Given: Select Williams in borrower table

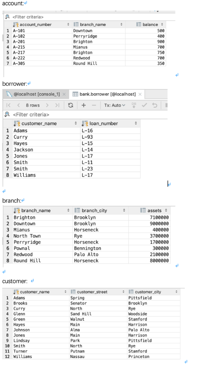Looking at the screenshot, I should click(46, 175).
